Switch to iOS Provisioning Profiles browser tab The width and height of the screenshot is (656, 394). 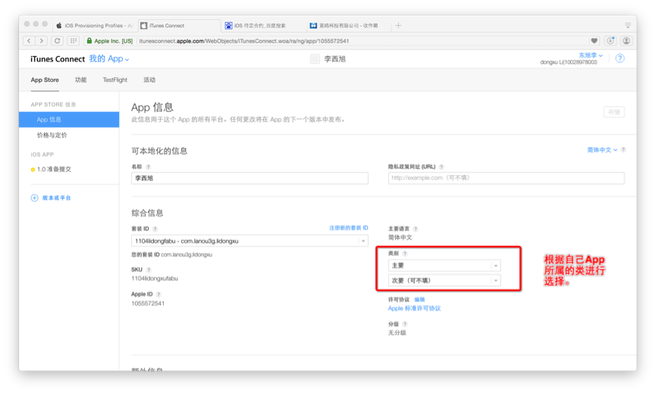point(95,26)
